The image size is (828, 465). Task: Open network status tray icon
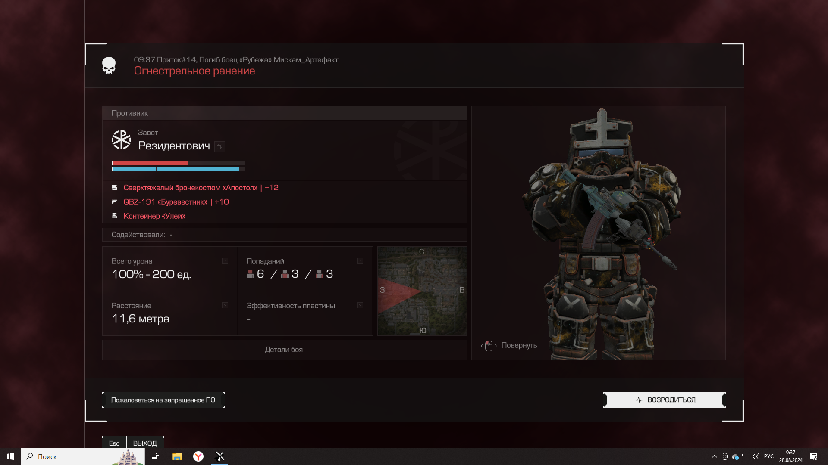coord(746,456)
